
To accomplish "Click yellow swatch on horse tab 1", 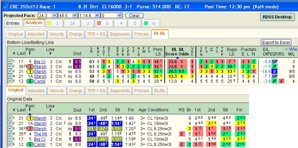I will [x=49, y=23].
